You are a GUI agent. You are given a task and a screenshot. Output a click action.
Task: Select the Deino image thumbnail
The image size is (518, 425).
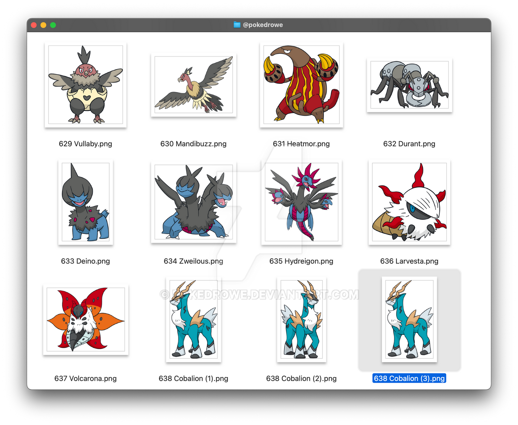pyautogui.click(x=86, y=202)
